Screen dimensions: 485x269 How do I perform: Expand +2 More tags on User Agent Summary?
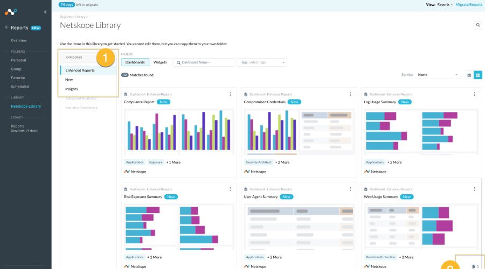[x=274, y=257]
